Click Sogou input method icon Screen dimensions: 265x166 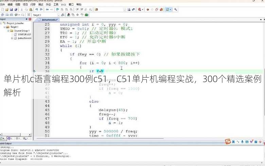tap(228, 142)
